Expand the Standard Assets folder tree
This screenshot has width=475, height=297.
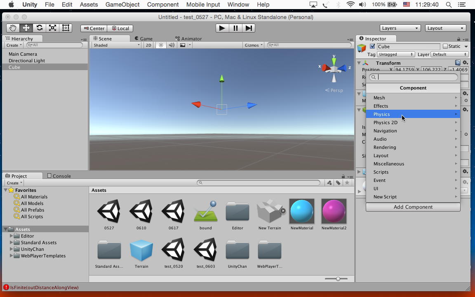[x=12, y=243]
